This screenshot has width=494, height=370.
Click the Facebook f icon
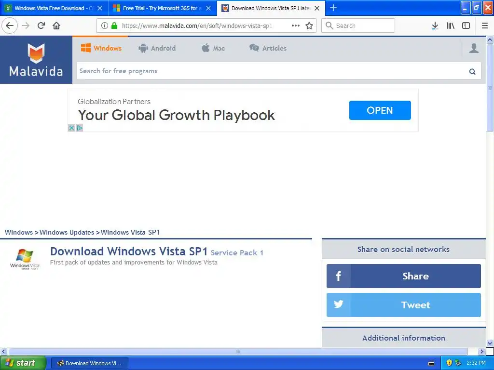pos(338,276)
